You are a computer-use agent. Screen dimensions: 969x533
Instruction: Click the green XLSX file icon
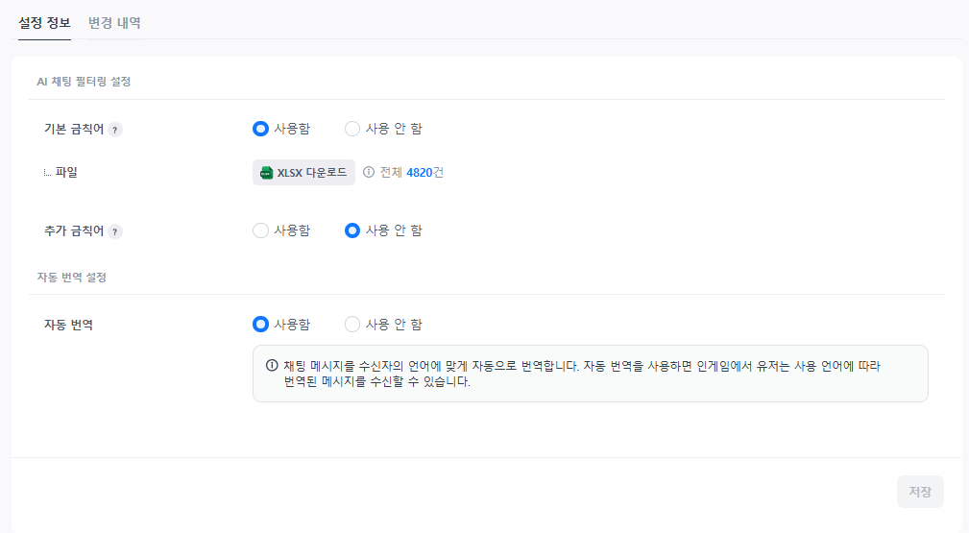[266, 173]
